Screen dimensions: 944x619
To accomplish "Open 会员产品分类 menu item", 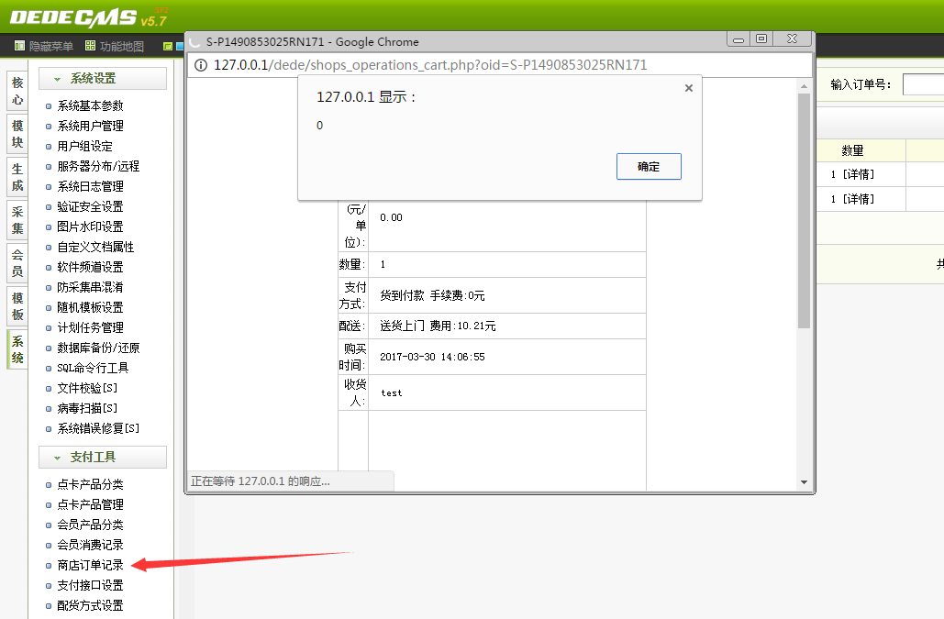I will (x=90, y=525).
